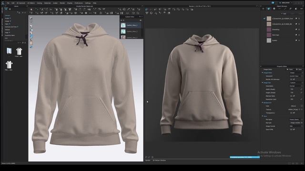Viewport: 305px width, 171px height.
Task: Open the folder thumbnail in Library
Action: pyautogui.click(x=9, y=51)
